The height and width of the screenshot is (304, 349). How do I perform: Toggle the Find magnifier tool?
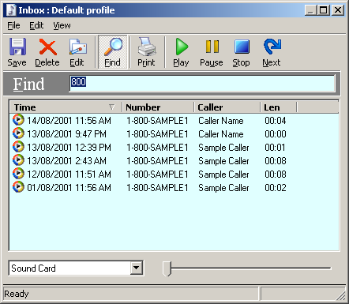(x=113, y=52)
